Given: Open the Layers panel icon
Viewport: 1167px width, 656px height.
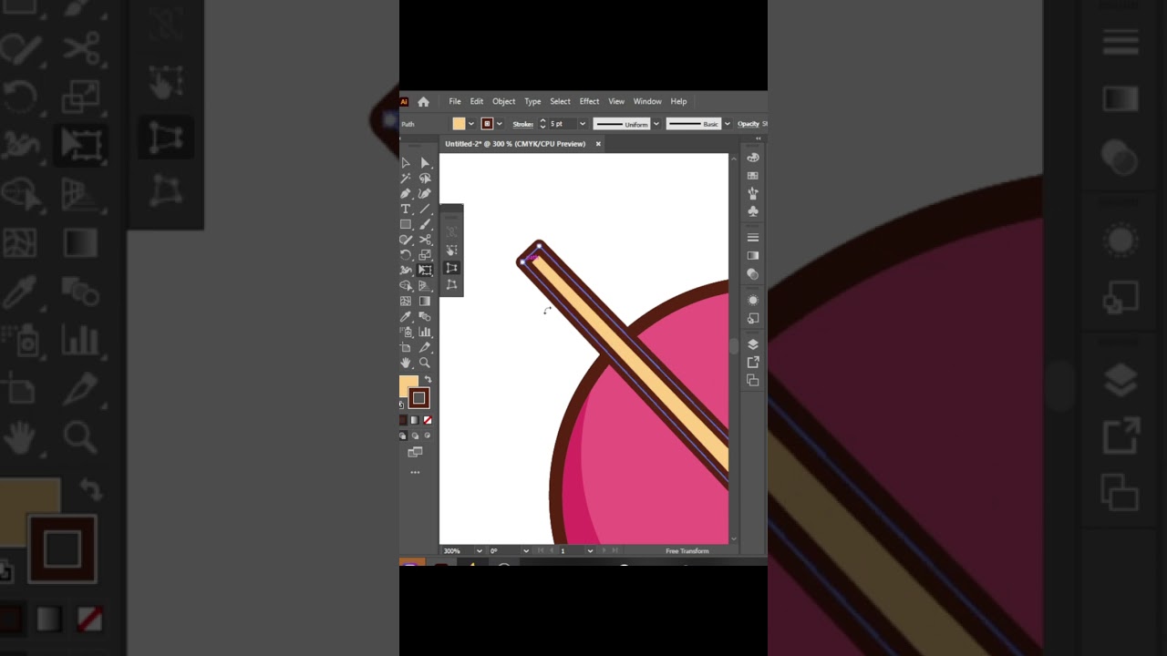Looking at the screenshot, I should pyautogui.click(x=753, y=344).
